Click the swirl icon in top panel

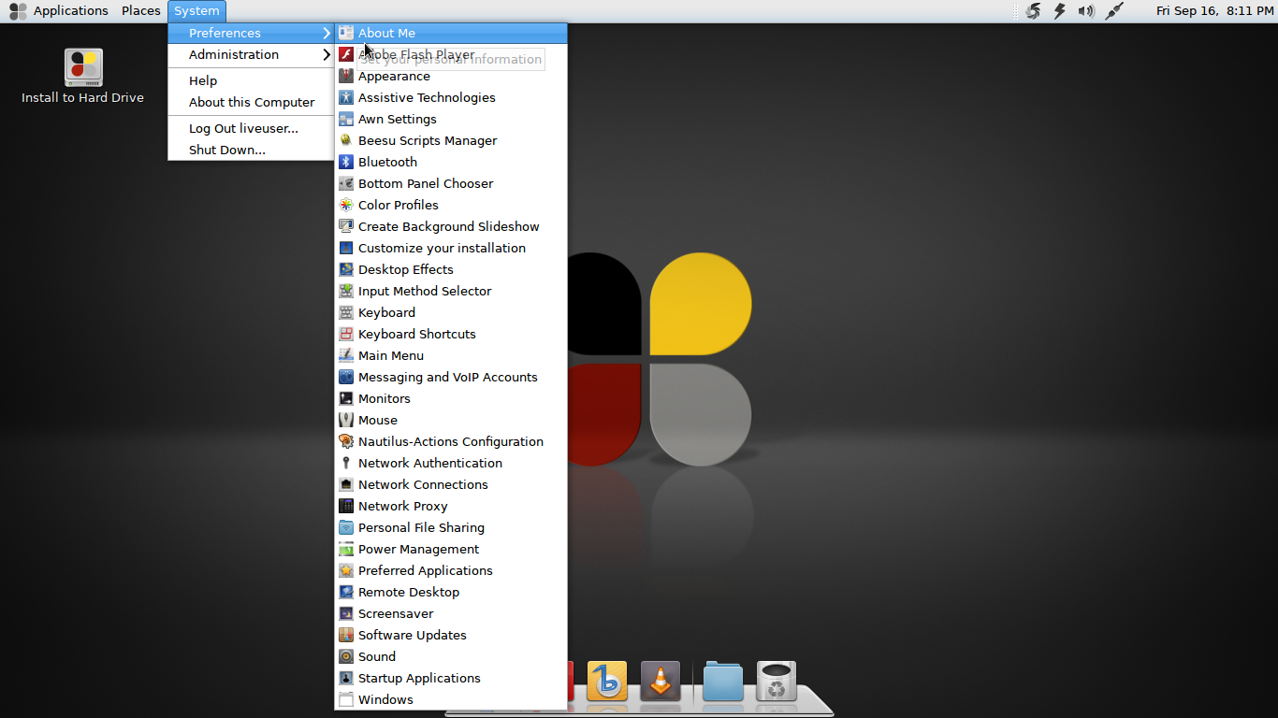pos(1033,11)
